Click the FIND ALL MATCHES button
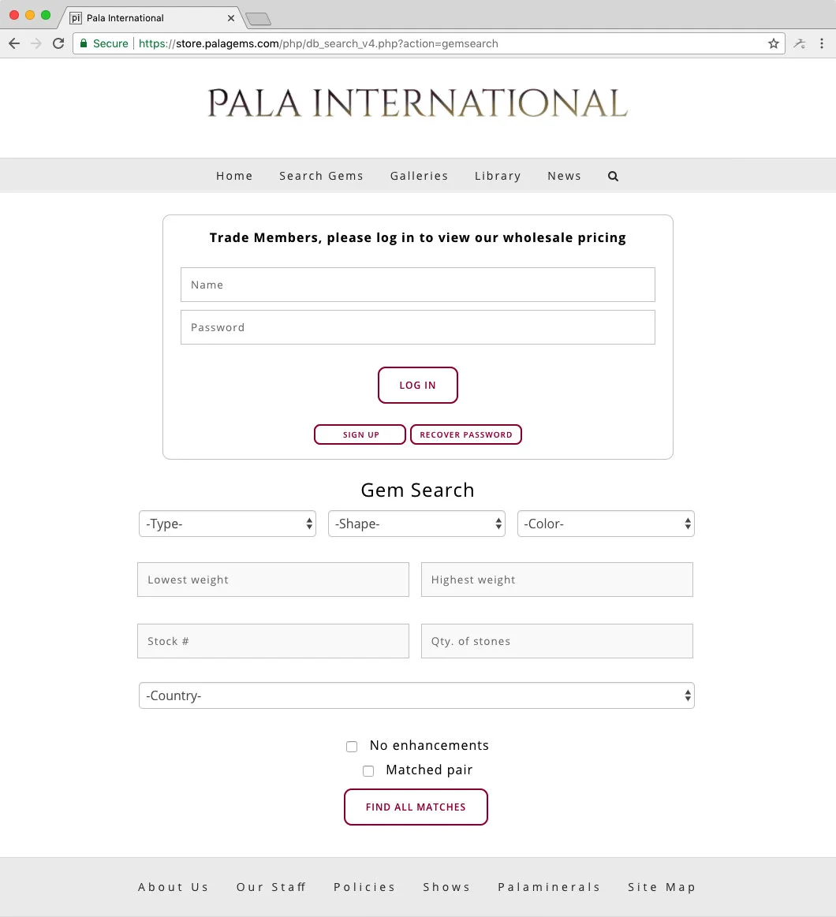Screen dimensions: 836x917 (x=416, y=807)
